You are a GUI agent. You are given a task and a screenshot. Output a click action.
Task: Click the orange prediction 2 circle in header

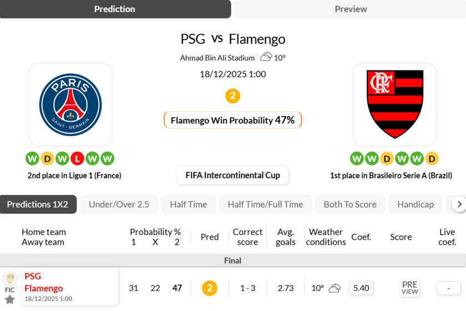coord(232,96)
